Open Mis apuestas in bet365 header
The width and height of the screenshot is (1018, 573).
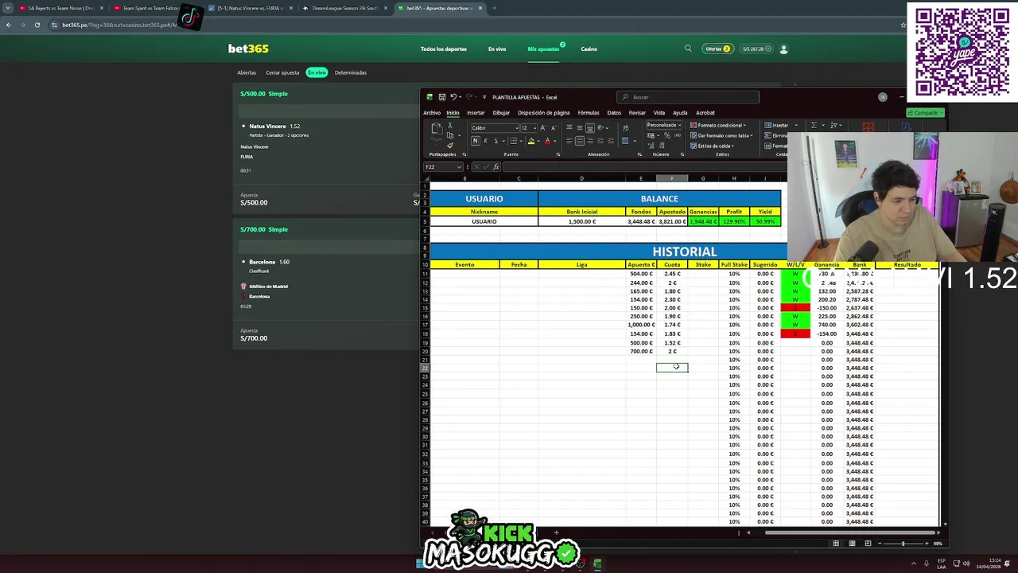[543, 49]
